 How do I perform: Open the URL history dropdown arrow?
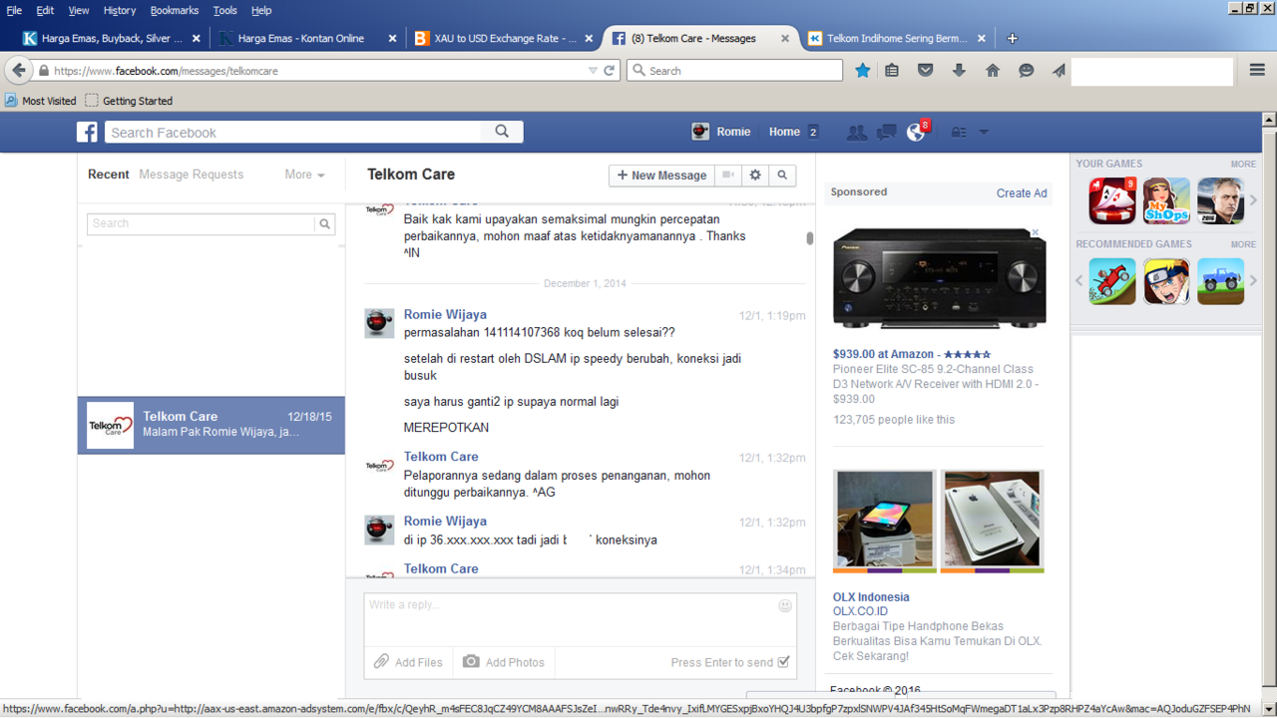[x=593, y=71]
